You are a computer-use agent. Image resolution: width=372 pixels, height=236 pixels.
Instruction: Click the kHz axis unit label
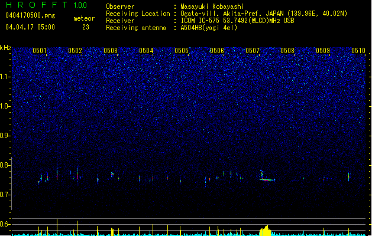click(x=5, y=48)
